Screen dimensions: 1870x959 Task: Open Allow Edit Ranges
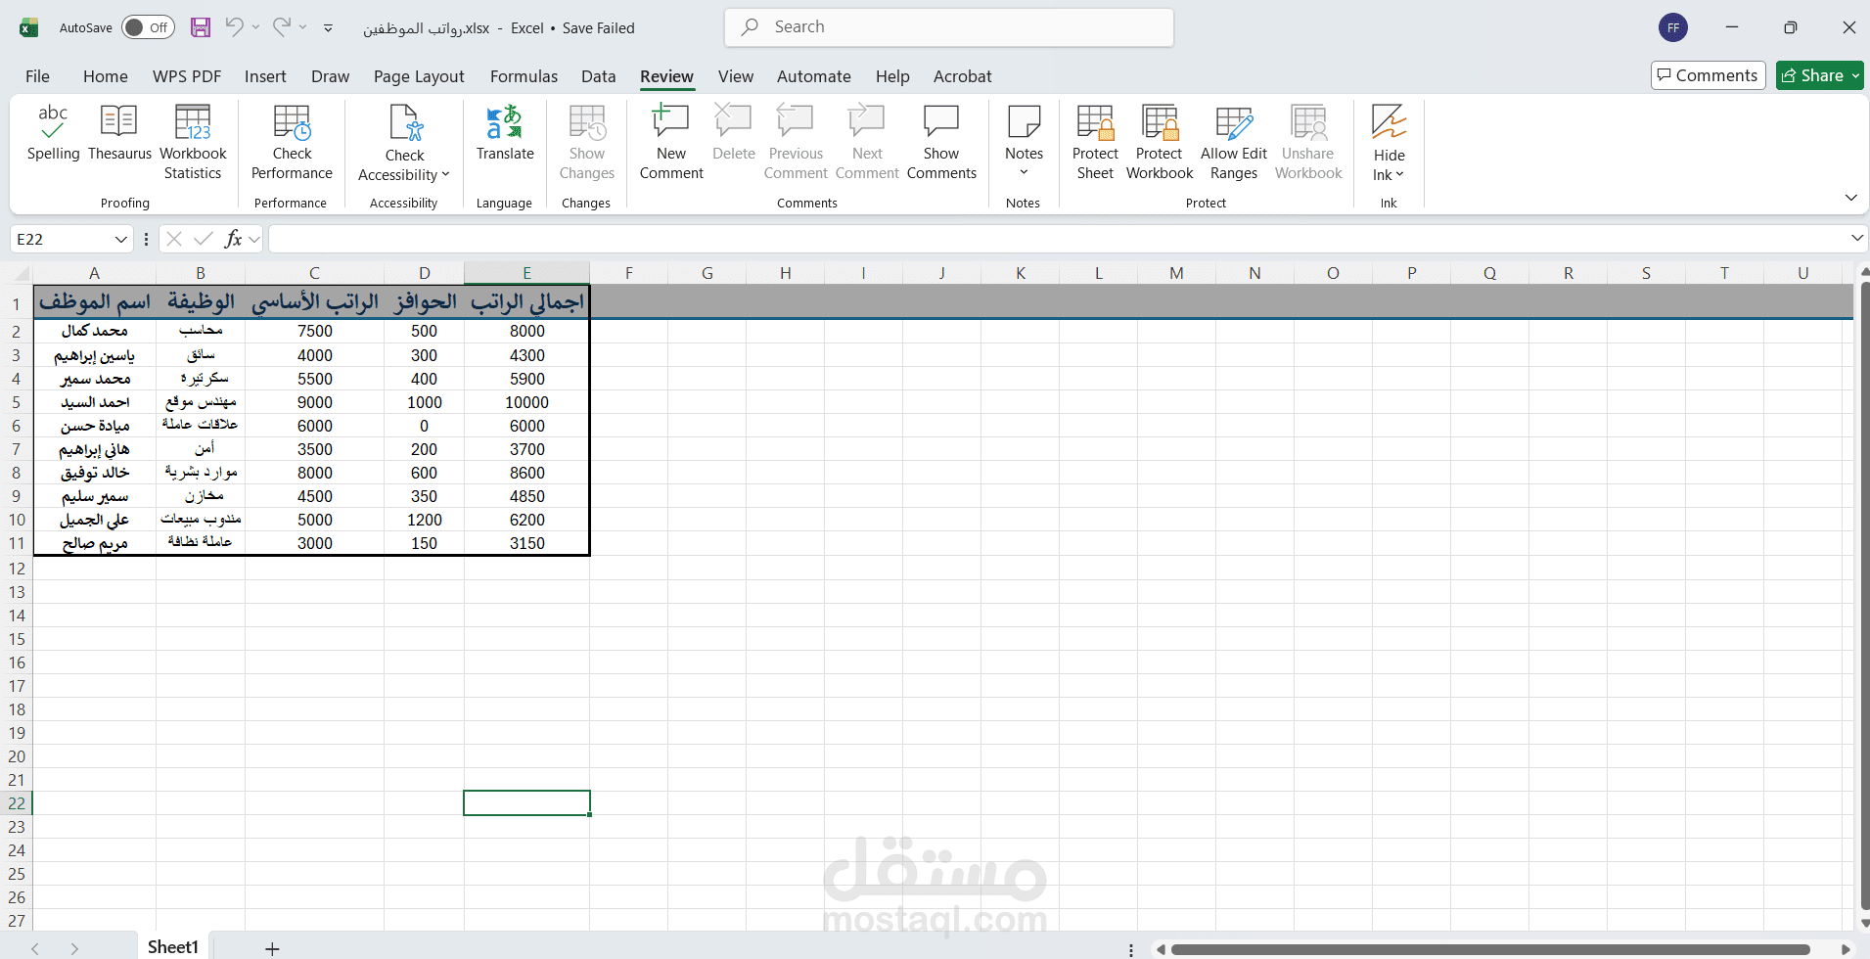pyautogui.click(x=1234, y=143)
